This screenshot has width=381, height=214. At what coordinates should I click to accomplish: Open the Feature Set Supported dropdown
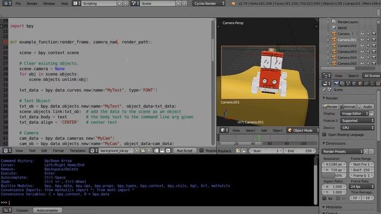pos(357,121)
